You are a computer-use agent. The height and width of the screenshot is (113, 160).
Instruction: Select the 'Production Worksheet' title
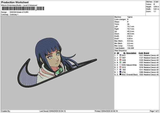pyautogui.click(x=15, y=2)
